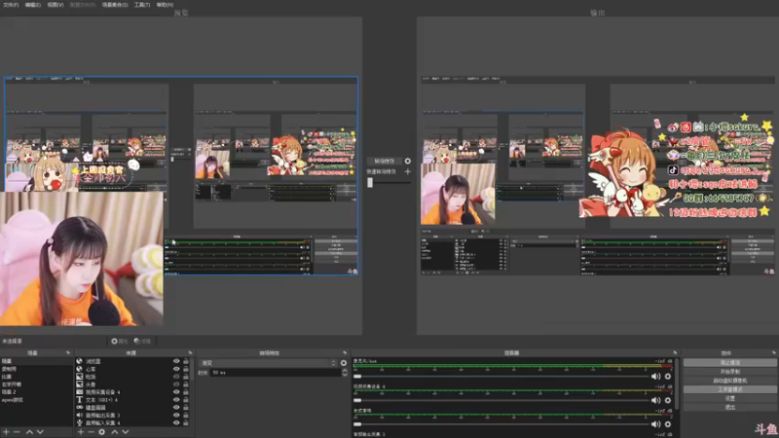Show the 头像 image source
Image resolution: width=779 pixels, height=438 pixels.
tap(176, 384)
